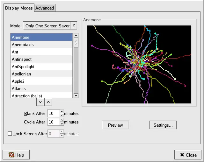204x162 pixels.
Task: Open screensaver Settings dialog
Action: click(x=163, y=125)
